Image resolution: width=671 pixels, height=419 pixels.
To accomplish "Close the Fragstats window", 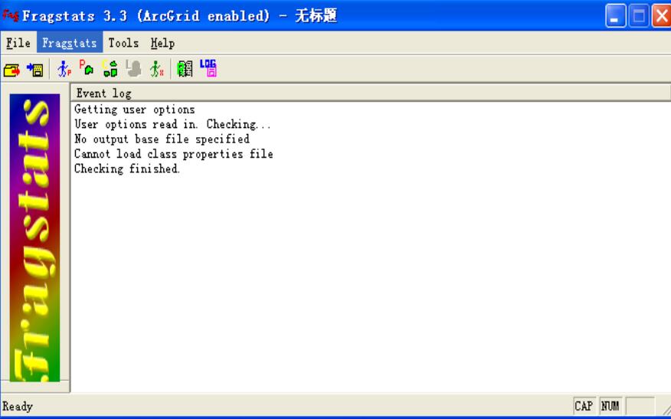I will click(x=661, y=16).
